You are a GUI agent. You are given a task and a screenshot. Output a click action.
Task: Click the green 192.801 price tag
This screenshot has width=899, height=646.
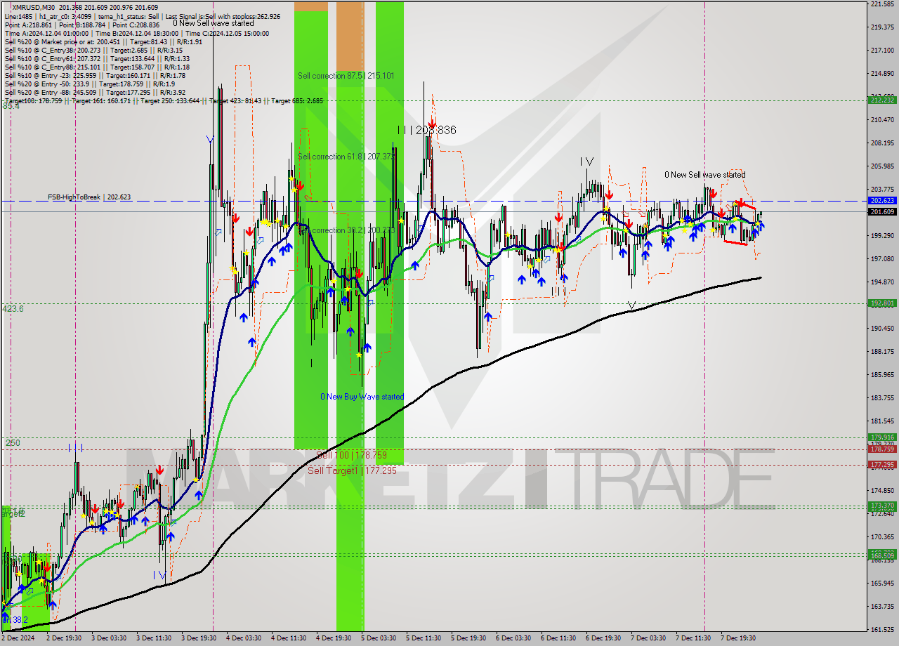pyautogui.click(x=882, y=303)
